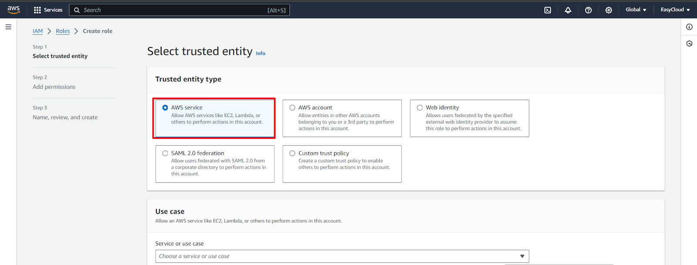697x265 pixels.
Task: Open the EasyCloud account dropdown
Action: tap(675, 10)
